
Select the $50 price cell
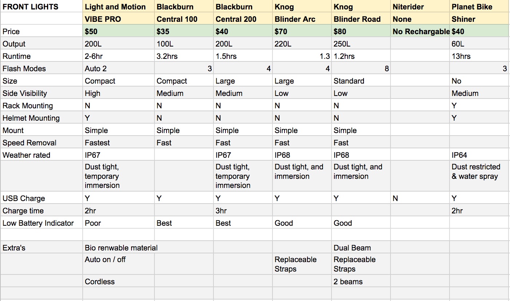tap(119, 31)
